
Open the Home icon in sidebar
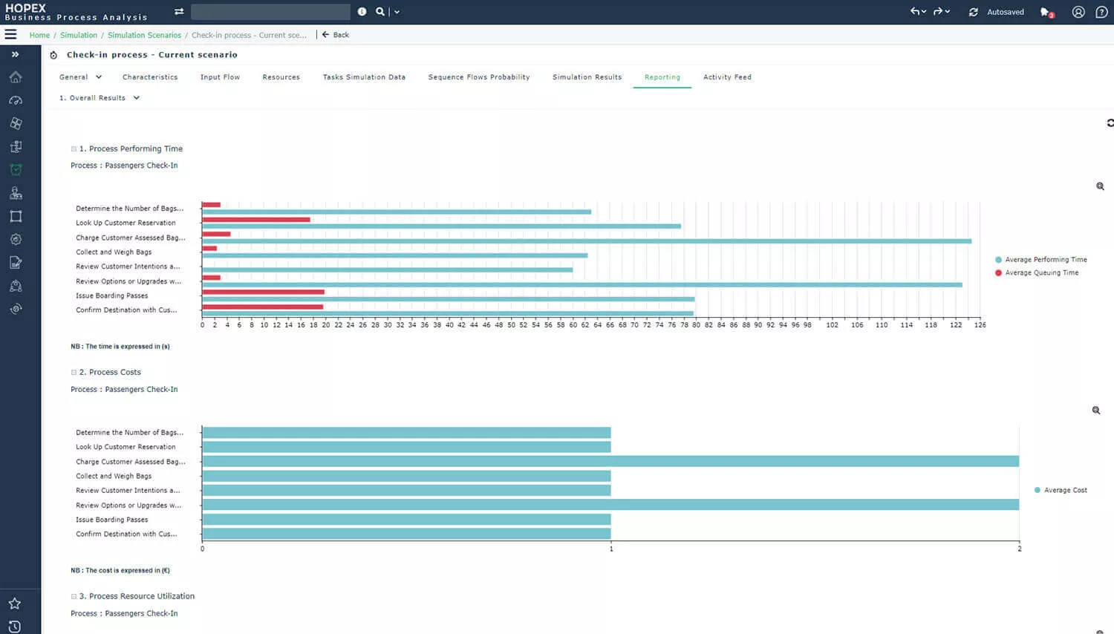pos(16,77)
